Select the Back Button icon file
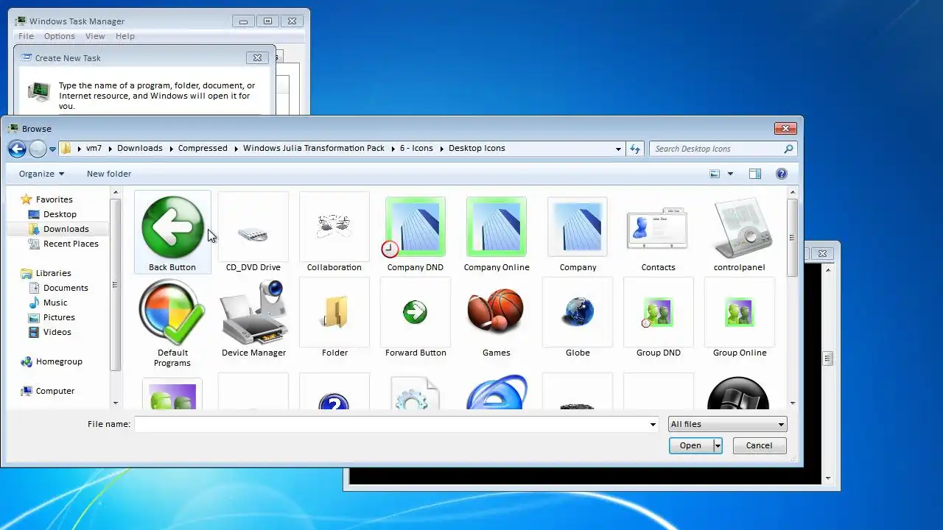Image resolution: width=943 pixels, height=530 pixels. pyautogui.click(x=172, y=232)
